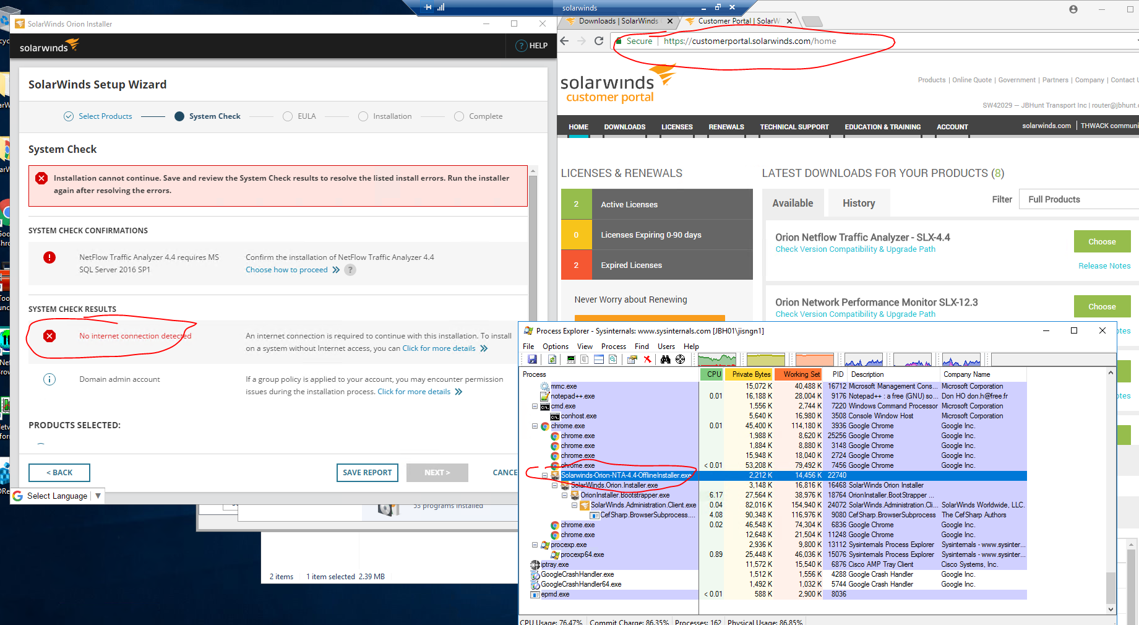Click the mmc.exe gear process icon
Viewport: 1139px width, 625px height.
tap(545, 386)
